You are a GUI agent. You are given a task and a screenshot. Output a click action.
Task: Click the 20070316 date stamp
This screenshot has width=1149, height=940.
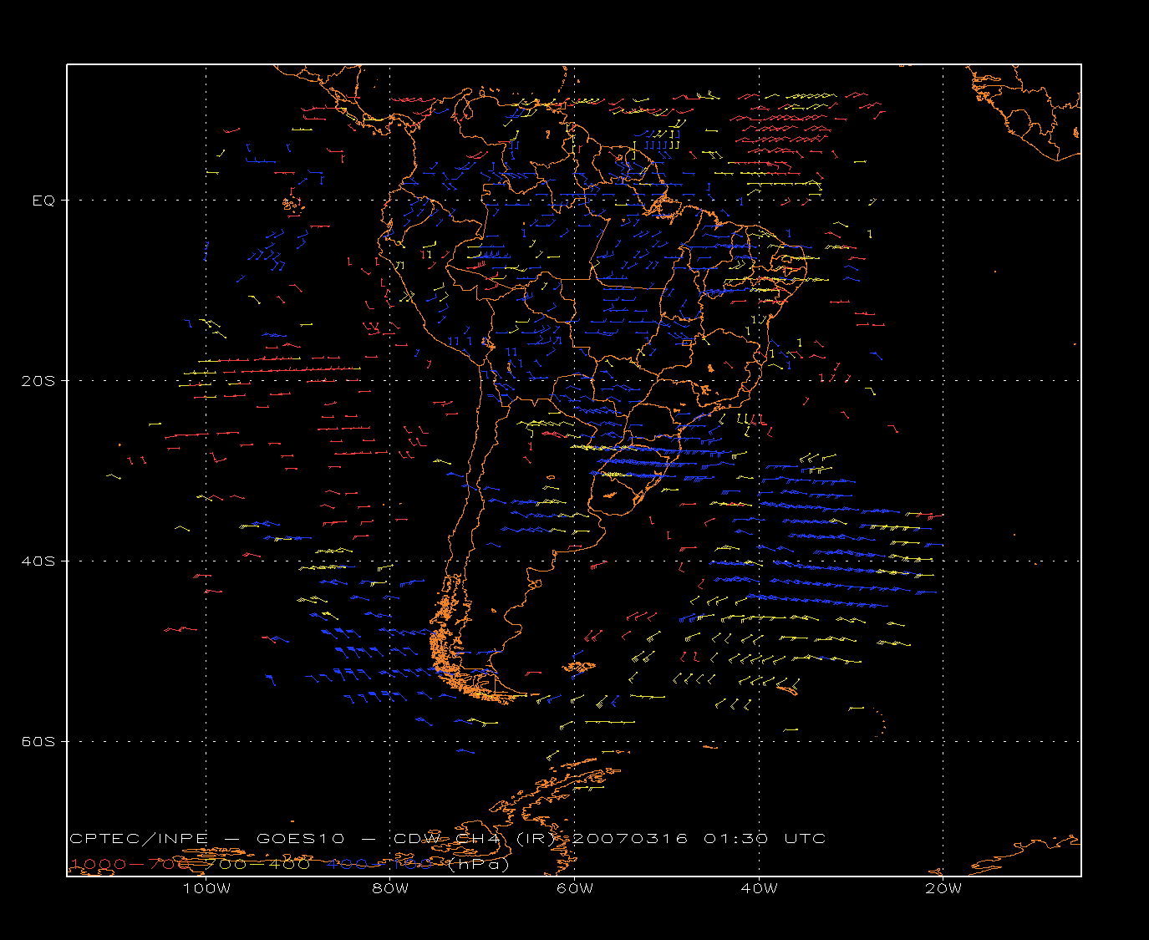click(630, 839)
